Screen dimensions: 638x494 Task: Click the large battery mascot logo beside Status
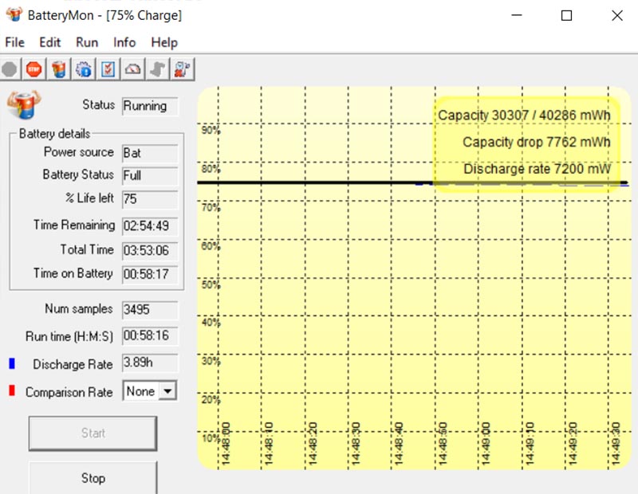(x=24, y=104)
